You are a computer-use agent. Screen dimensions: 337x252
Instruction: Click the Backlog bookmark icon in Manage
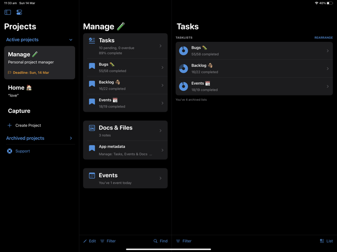coord(92,84)
